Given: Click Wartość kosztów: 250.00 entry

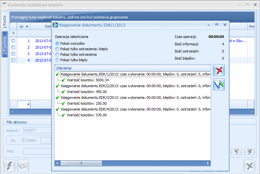Looking at the screenshot, I should (87, 103).
